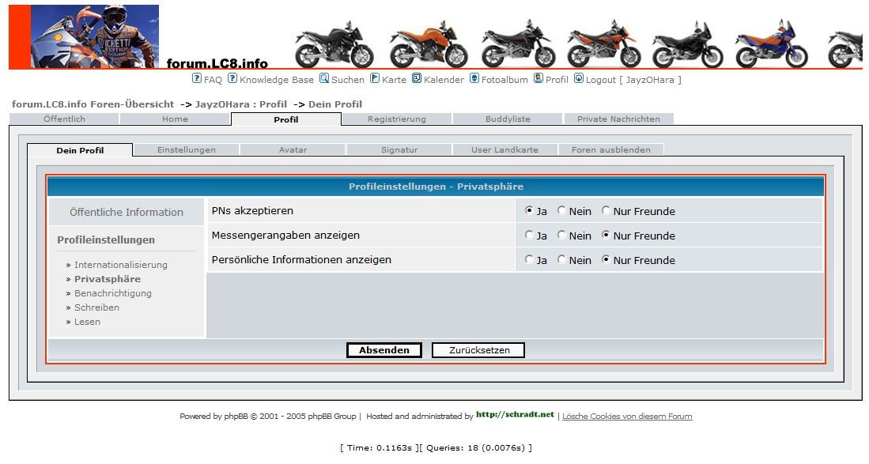869x464 pixels.
Task: Choose Nein for Persönliche Informationen anzeigen
Action: 562,260
